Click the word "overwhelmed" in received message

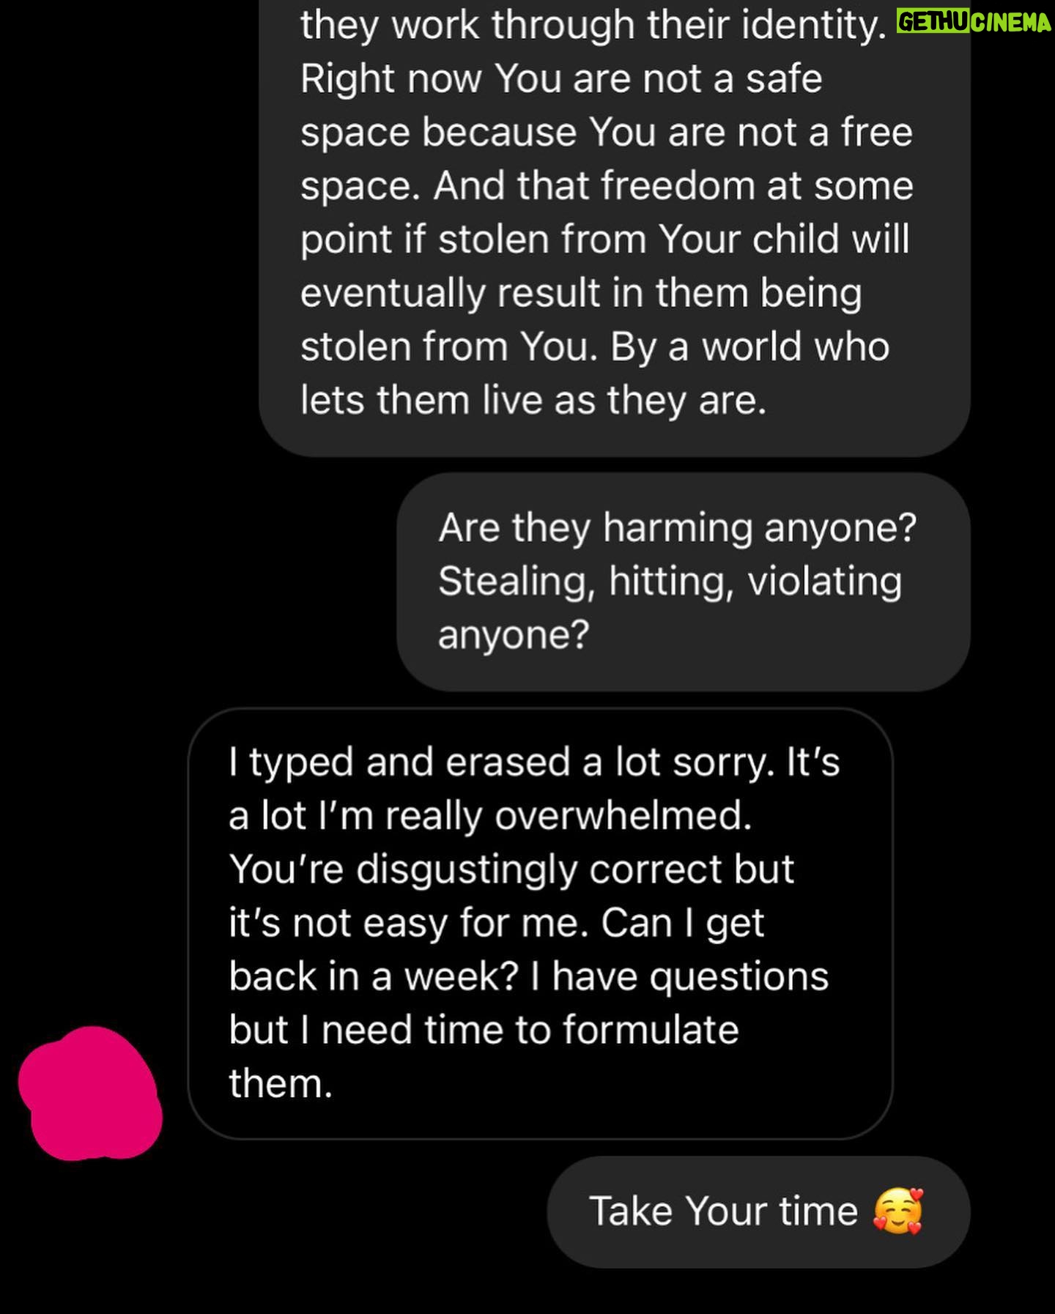[x=623, y=815]
